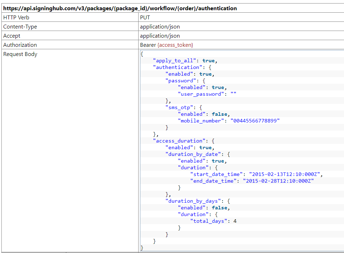Viewport: 344px width, 253px height.
Task: Click the PUT verb value
Action: click(145, 18)
